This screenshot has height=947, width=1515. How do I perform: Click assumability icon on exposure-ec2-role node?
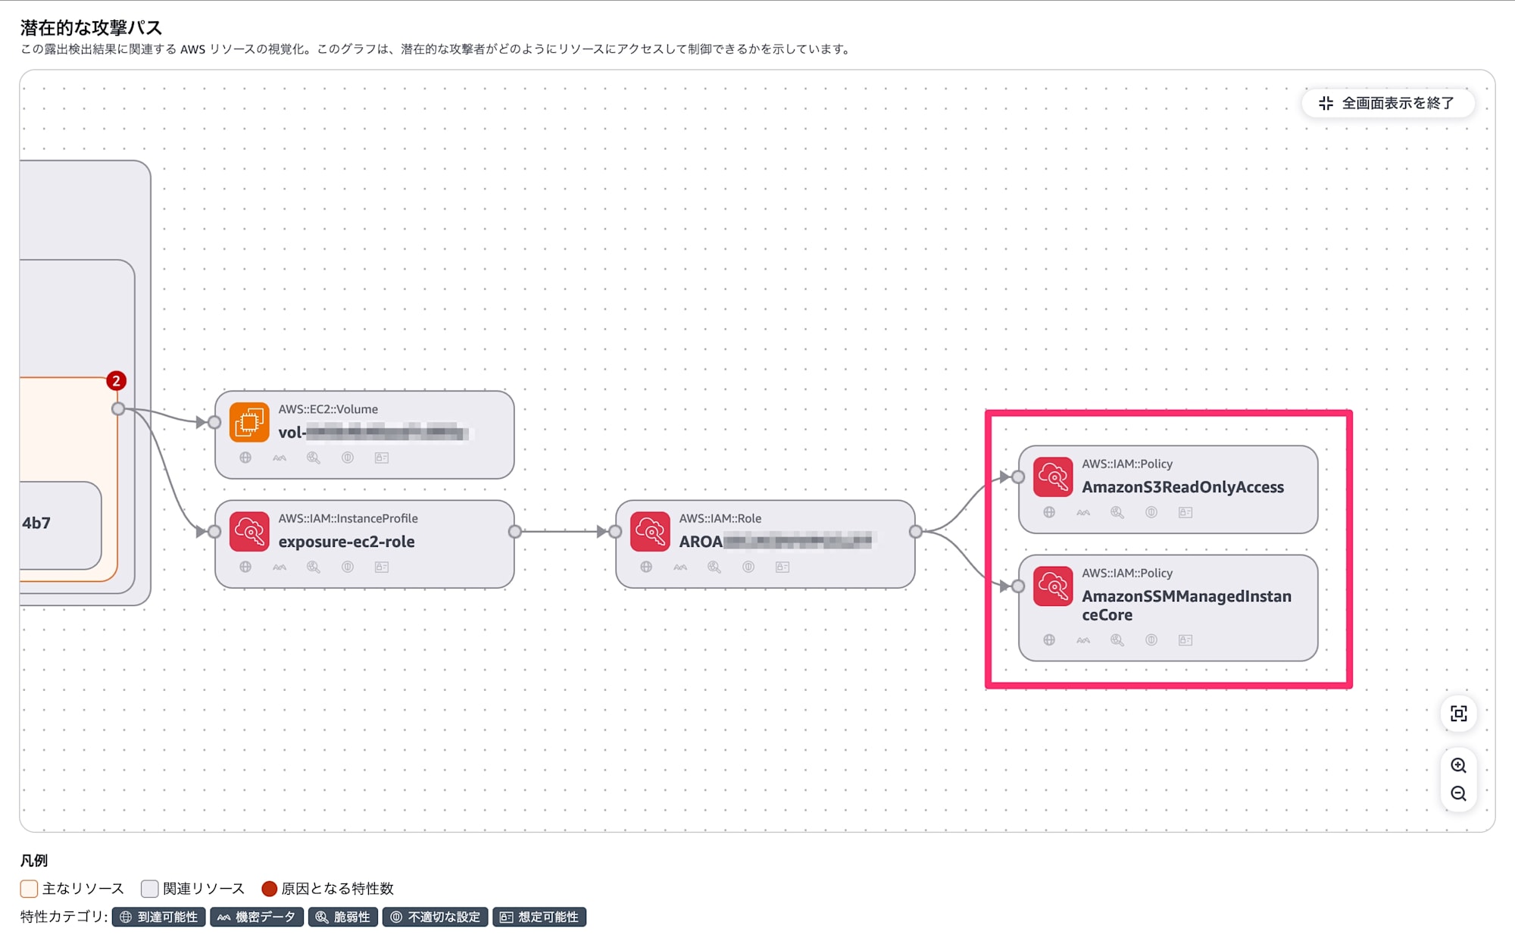click(382, 567)
